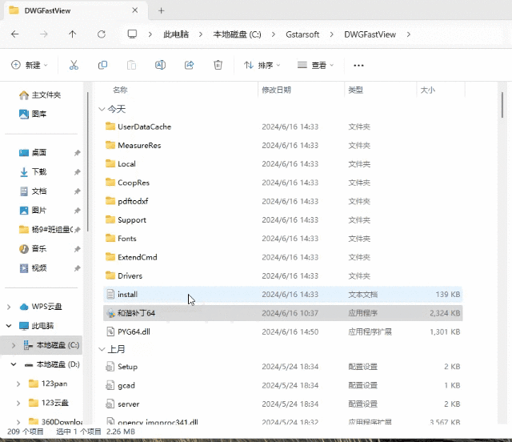512x442 pixels.
Task: Select the server configuration file
Action: [x=282, y=404]
